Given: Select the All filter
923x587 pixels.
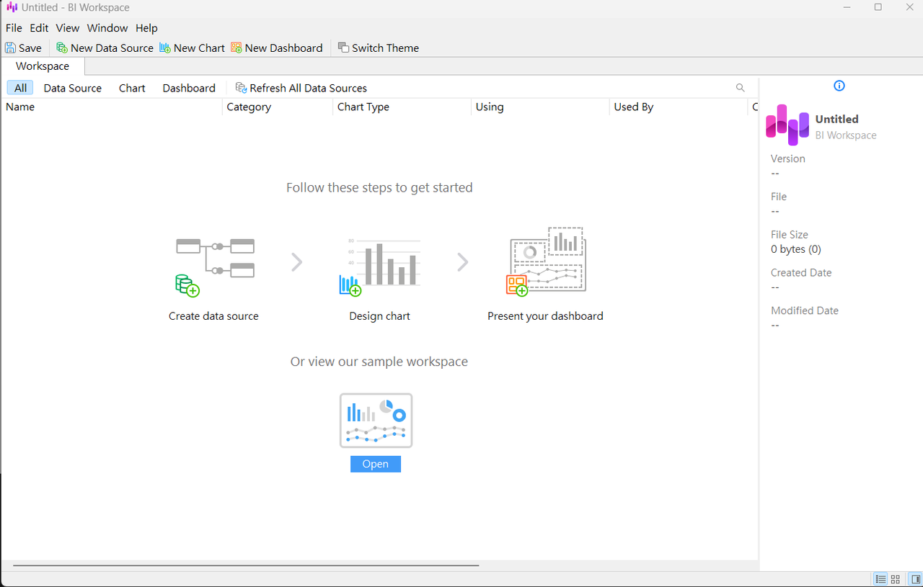Looking at the screenshot, I should [x=20, y=88].
